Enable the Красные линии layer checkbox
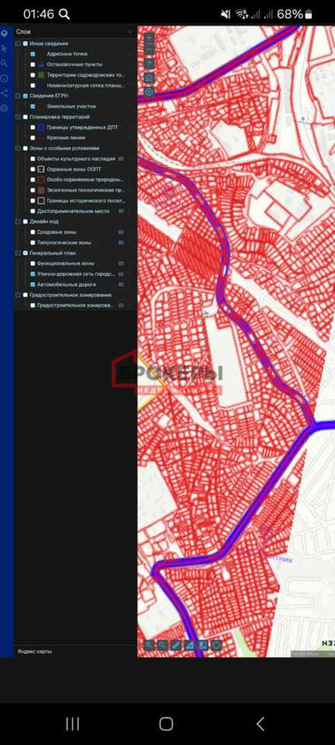This screenshot has height=745, width=335. [33, 138]
